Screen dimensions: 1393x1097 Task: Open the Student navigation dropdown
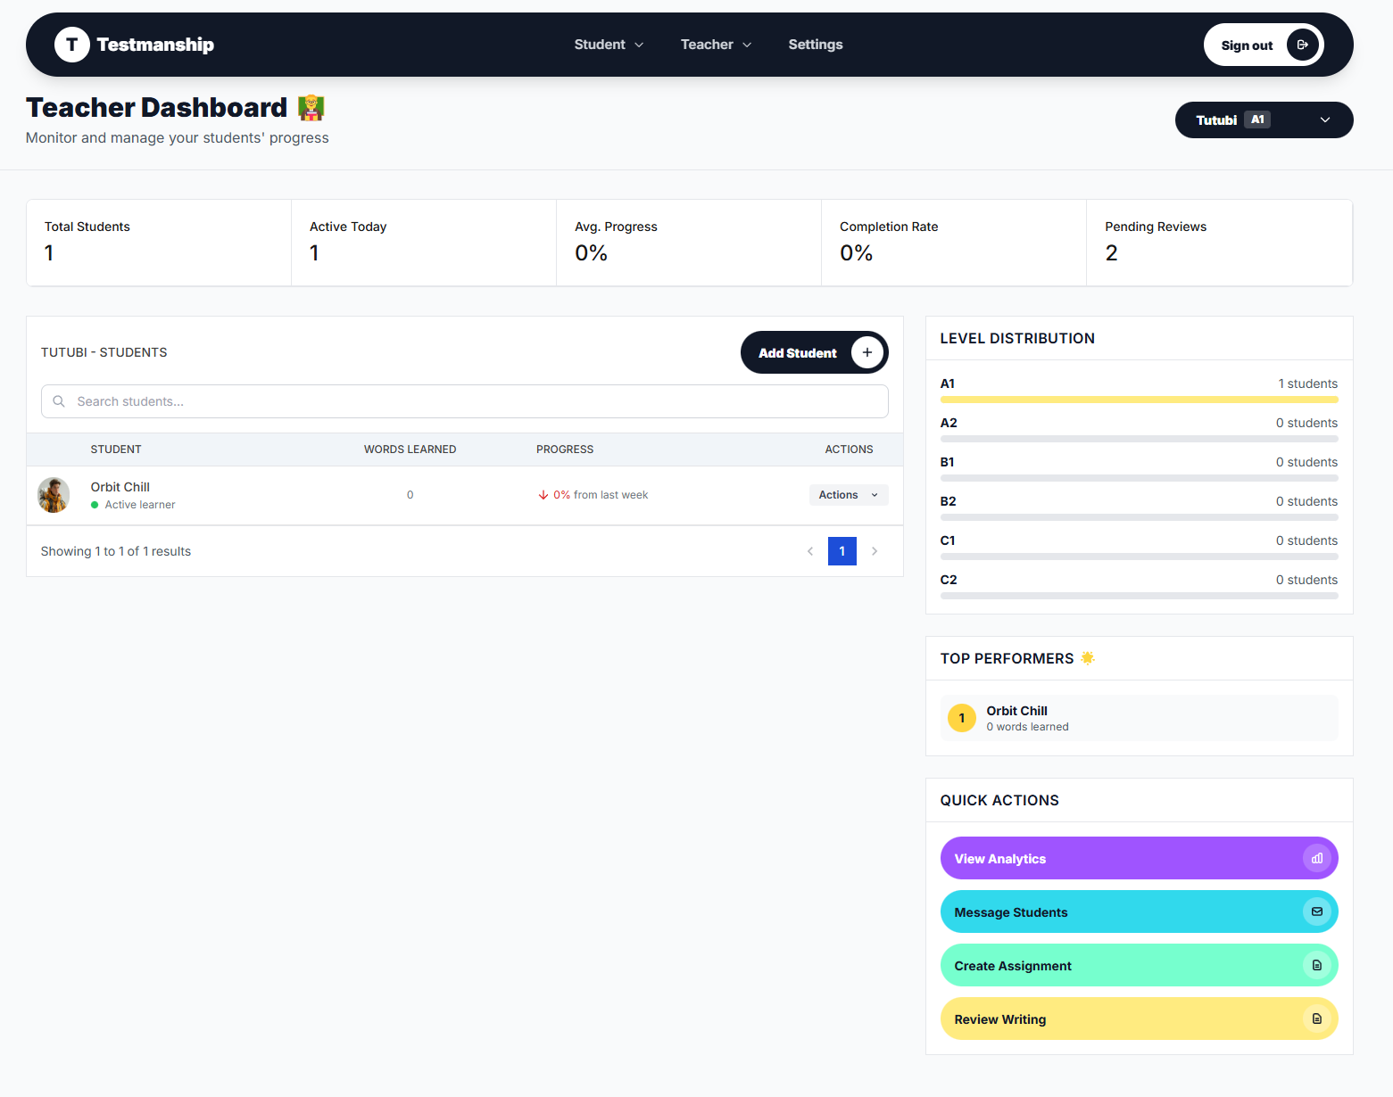[609, 45]
